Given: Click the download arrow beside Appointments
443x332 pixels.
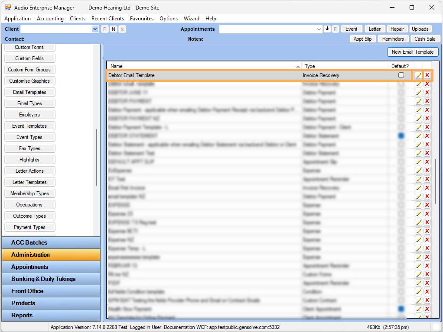Looking at the screenshot, I should click(x=327, y=29).
